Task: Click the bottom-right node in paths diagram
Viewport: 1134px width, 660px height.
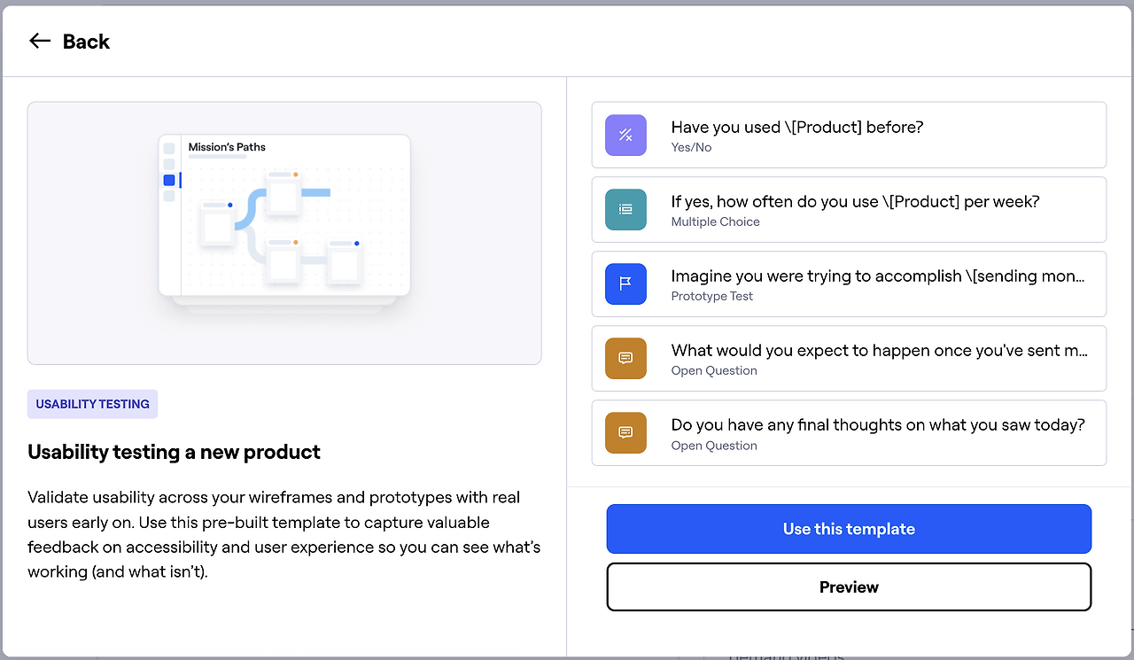Action: click(344, 261)
